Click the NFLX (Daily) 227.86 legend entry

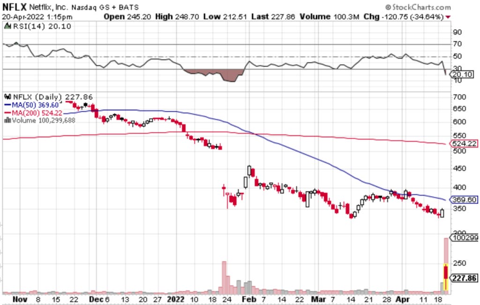(x=52, y=97)
